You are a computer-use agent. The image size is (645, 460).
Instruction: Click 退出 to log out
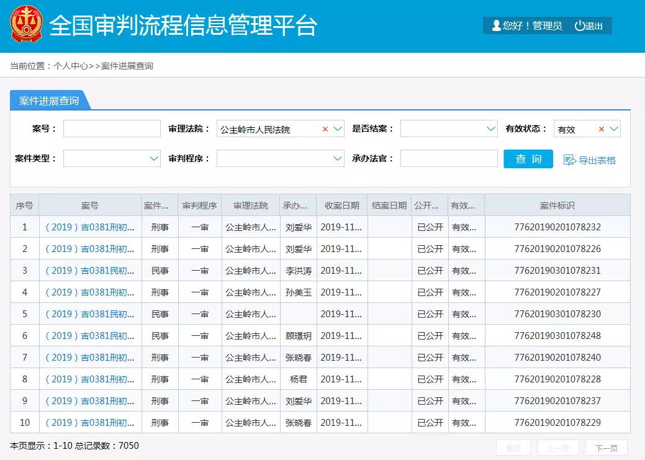[x=593, y=26]
